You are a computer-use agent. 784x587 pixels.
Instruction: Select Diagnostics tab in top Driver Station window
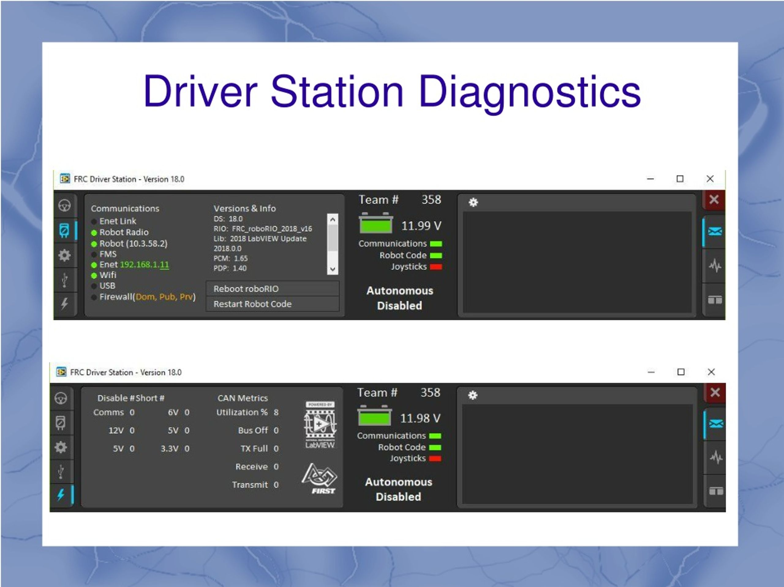(x=65, y=230)
